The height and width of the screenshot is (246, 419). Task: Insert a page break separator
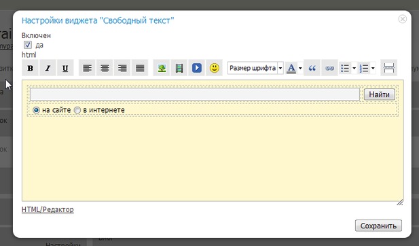coord(389,68)
